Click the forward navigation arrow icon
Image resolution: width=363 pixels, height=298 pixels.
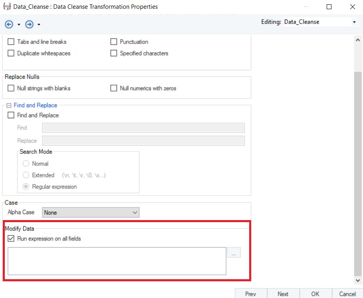click(29, 24)
